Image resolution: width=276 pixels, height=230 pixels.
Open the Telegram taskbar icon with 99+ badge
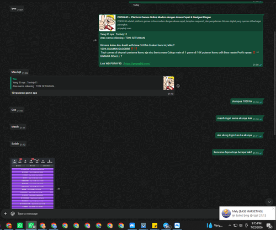(x=166, y=226)
